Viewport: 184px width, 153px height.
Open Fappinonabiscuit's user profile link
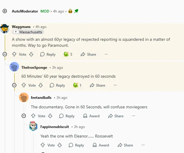(55, 127)
